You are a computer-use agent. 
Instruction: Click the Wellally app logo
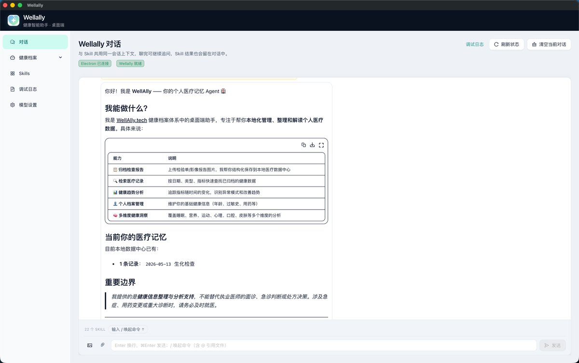pos(14,20)
